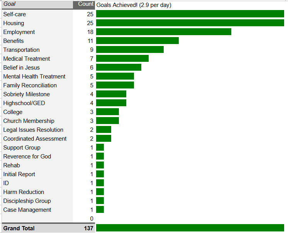The height and width of the screenshot is (233, 288).
Task: Click the College green bar
Action: 107,112
